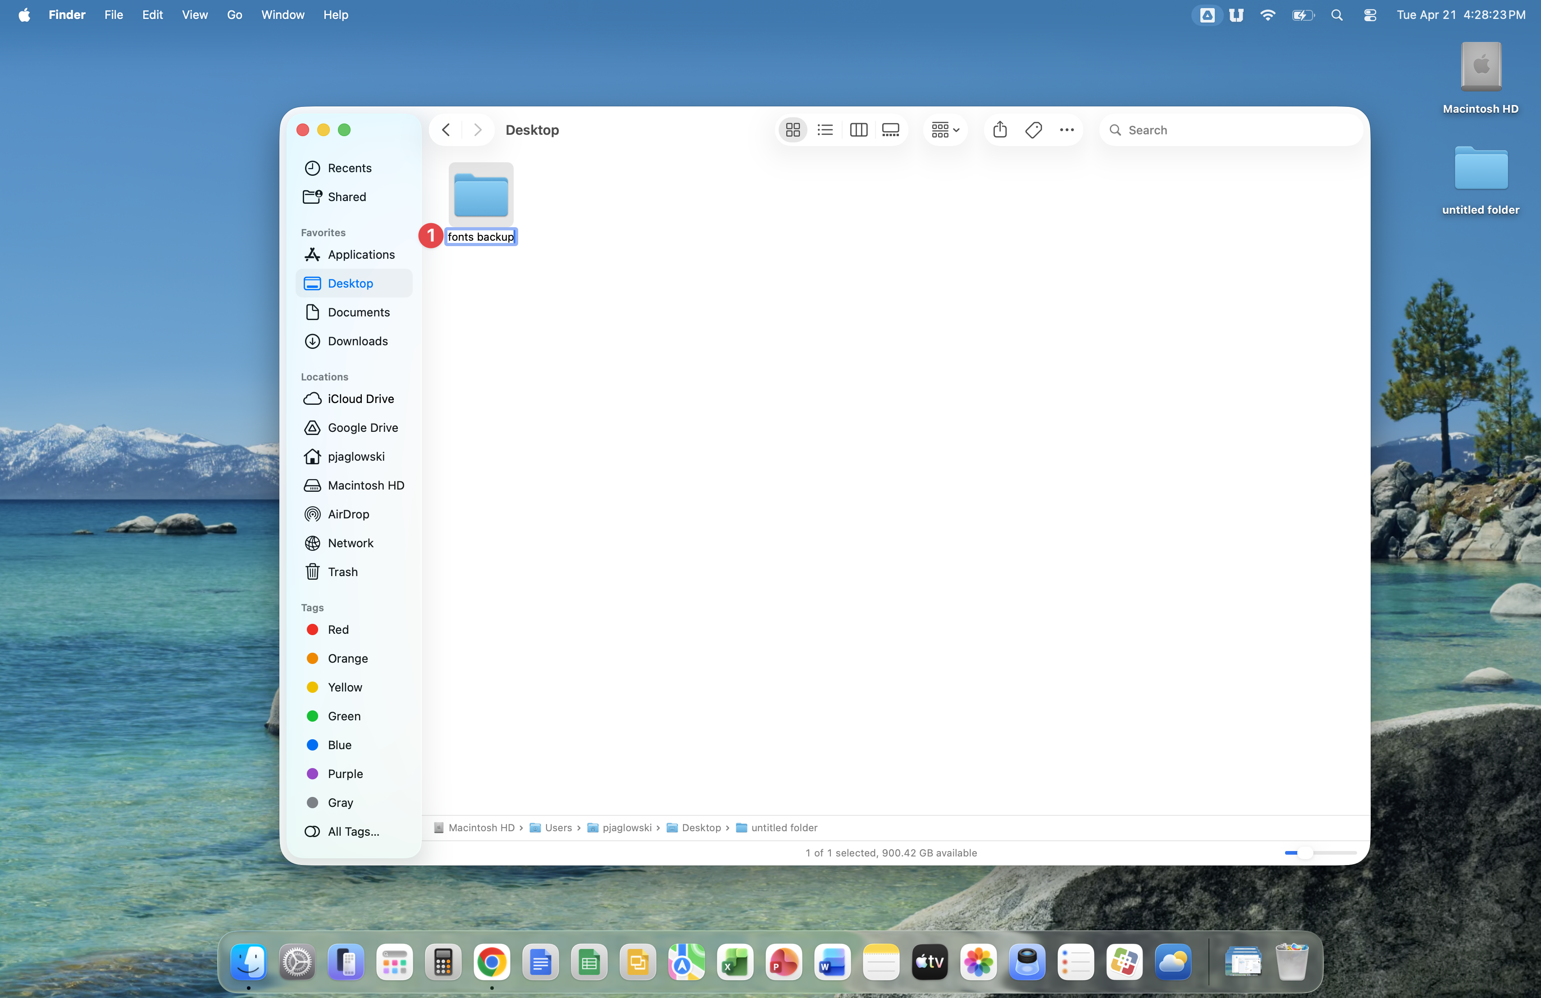Select icon view mode toggle
Screen dimensions: 1541x998
click(793, 130)
